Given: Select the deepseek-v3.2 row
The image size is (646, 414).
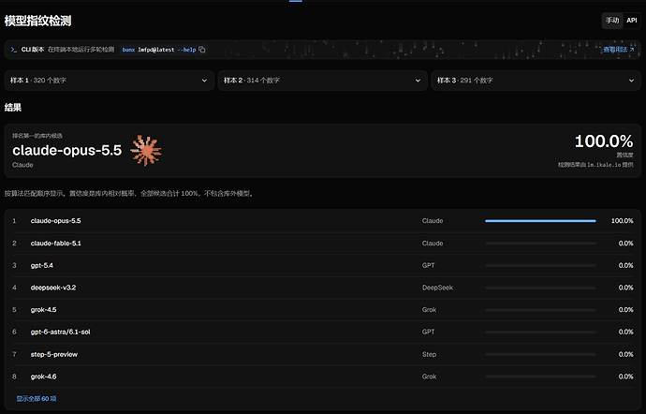Looking at the screenshot, I should pos(323,288).
